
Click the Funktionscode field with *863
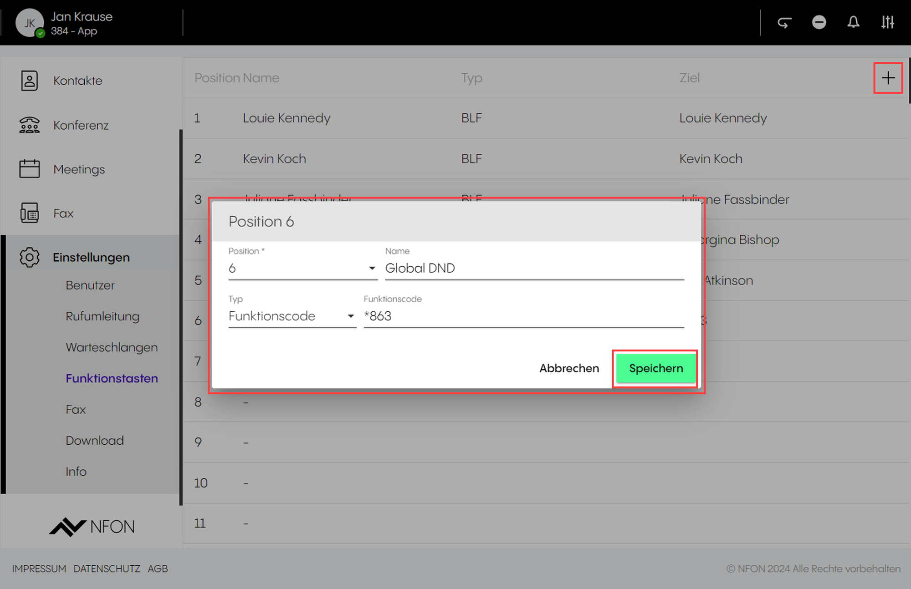click(523, 316)
